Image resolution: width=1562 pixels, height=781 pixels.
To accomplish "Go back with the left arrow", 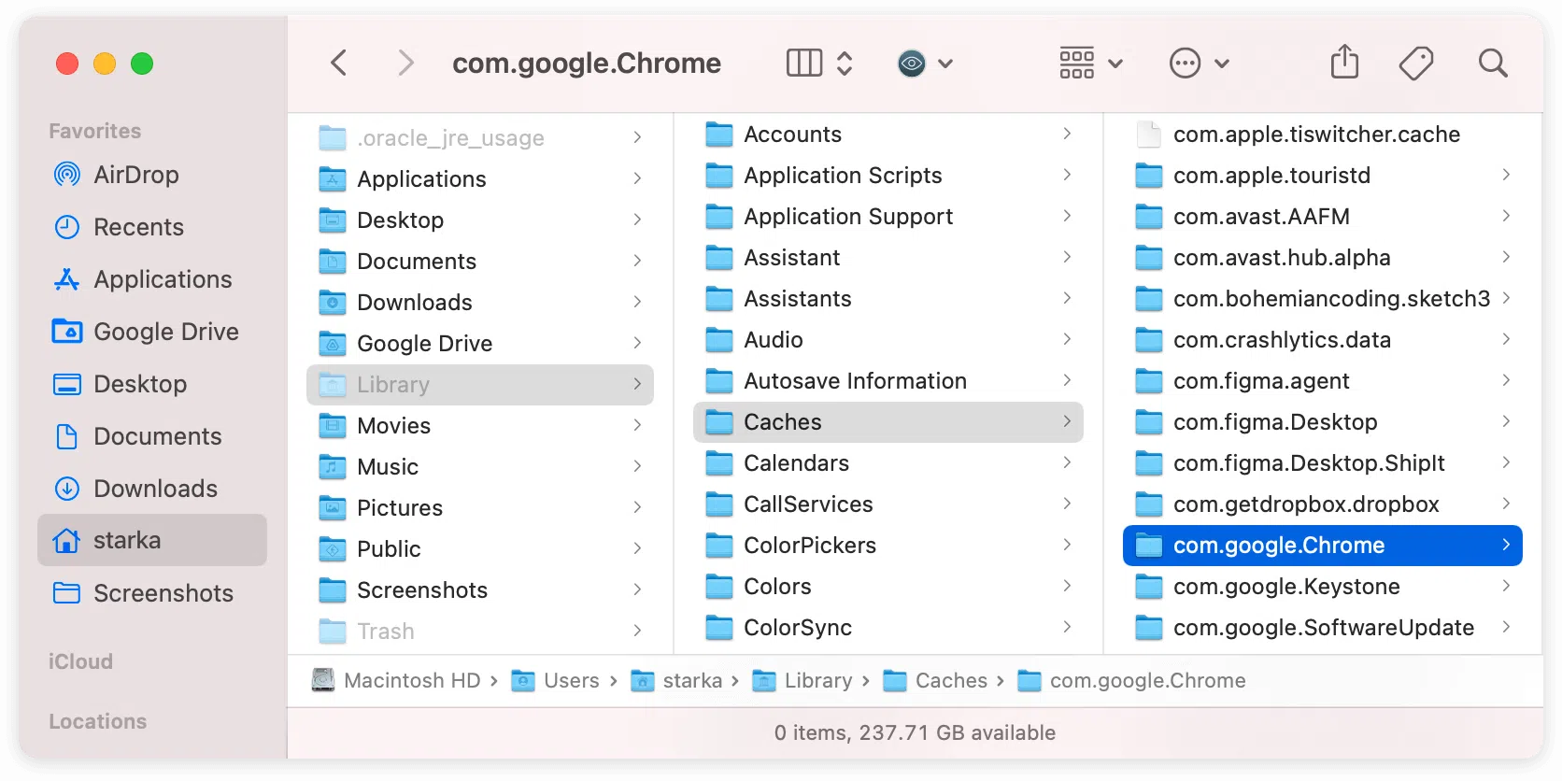I will [339, 64].
